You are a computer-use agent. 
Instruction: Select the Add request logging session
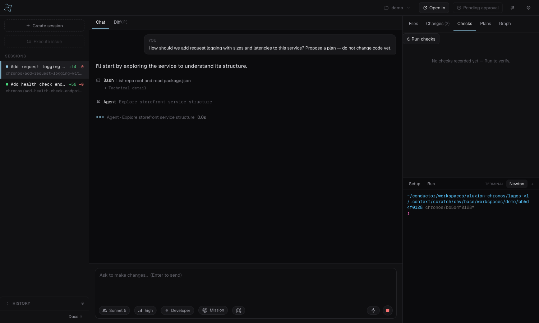(45, 70)
